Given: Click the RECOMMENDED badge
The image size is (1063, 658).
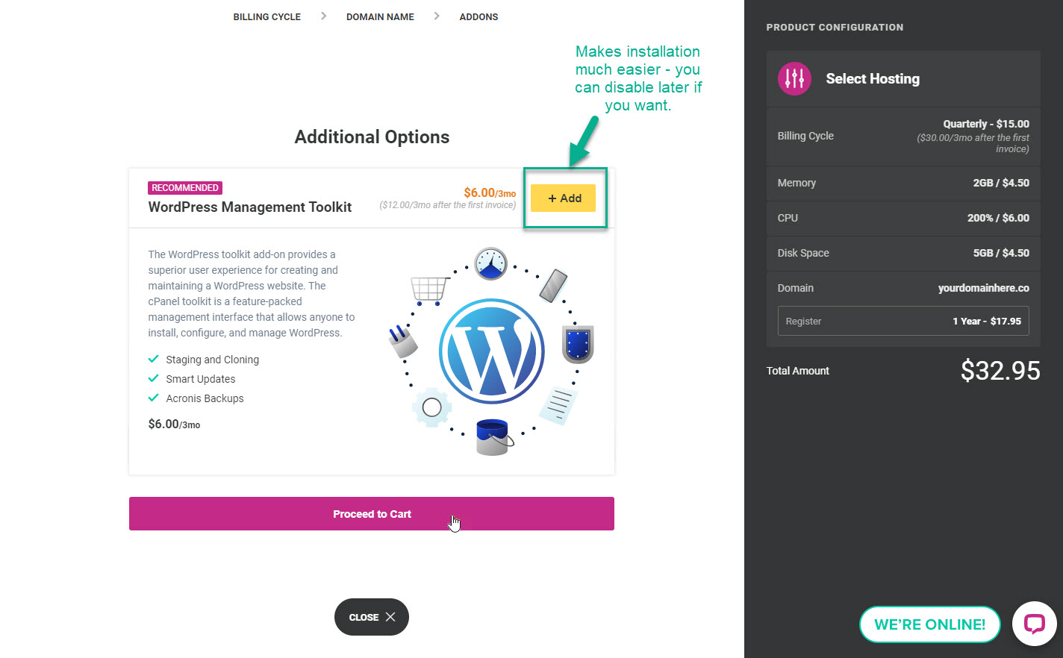Looking at the screenshot, I should coord(185,188).
